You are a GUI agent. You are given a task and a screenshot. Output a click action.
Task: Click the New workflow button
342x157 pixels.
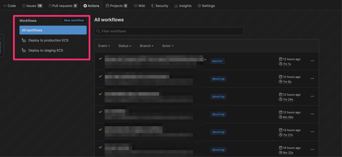tap(74, 20)
